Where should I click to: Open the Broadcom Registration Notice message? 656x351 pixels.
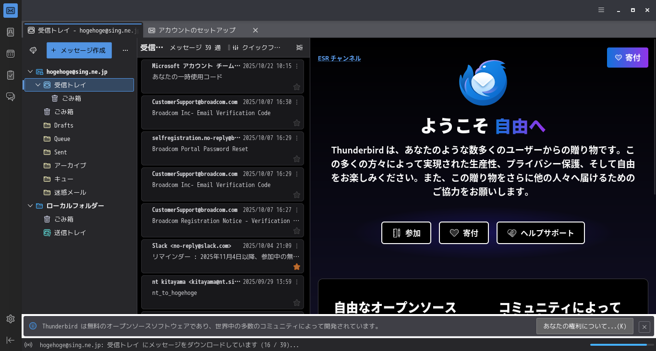[222, 220]
